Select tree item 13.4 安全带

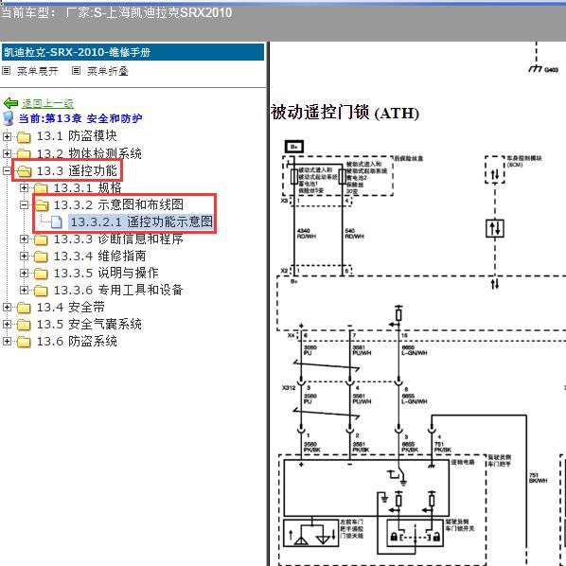[x=71, y=307]
